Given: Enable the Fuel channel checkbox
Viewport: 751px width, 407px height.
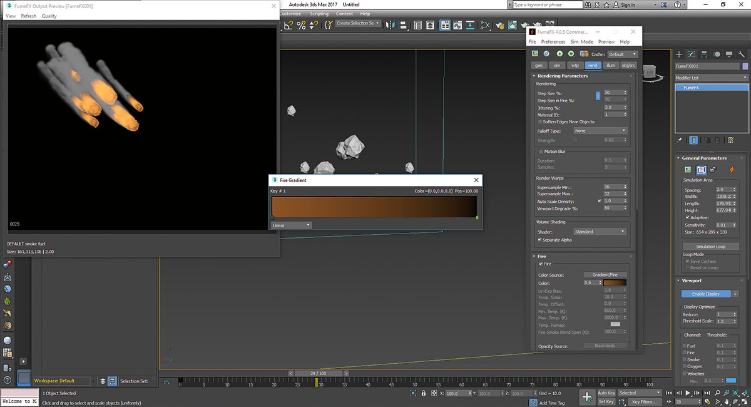Looking at the screenshot, I should point(685,346).
